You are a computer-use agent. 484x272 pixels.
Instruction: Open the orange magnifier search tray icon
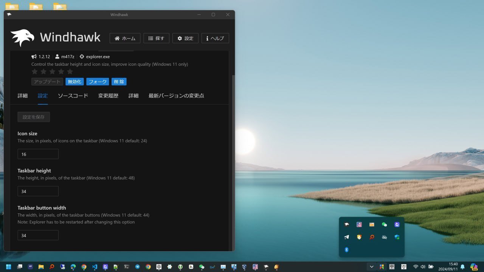pos(371,237)
